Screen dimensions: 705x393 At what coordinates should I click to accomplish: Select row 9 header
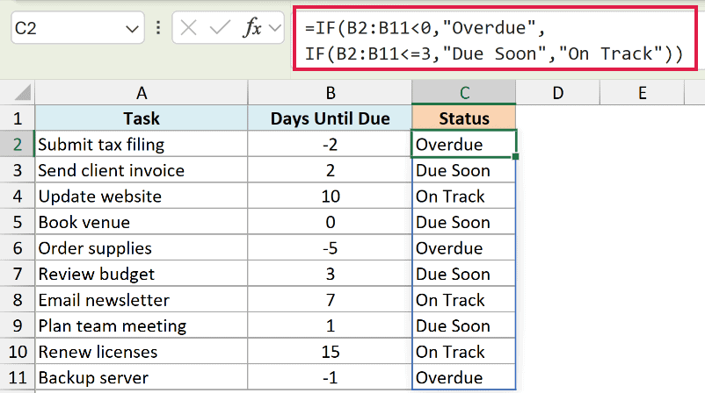(17, 325)
